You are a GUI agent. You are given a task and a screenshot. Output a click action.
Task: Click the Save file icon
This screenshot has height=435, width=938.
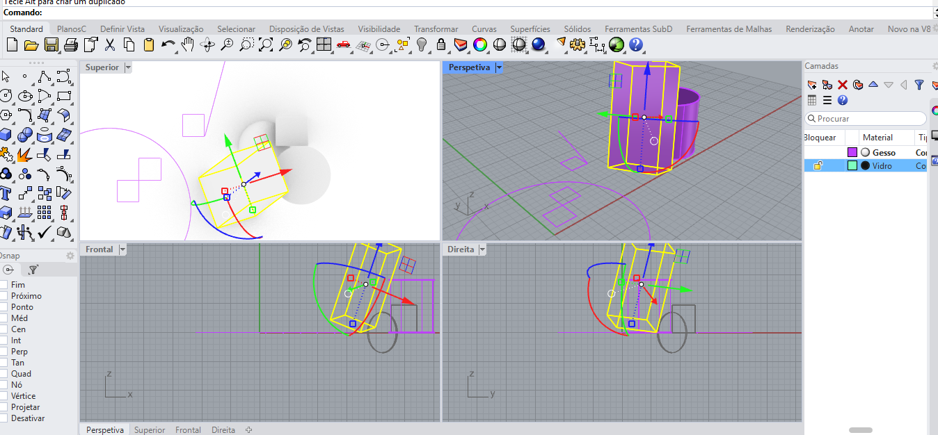coord(51,45)
